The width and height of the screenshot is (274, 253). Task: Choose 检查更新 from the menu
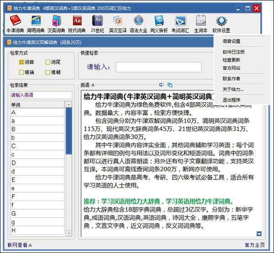tap(232, 60)
